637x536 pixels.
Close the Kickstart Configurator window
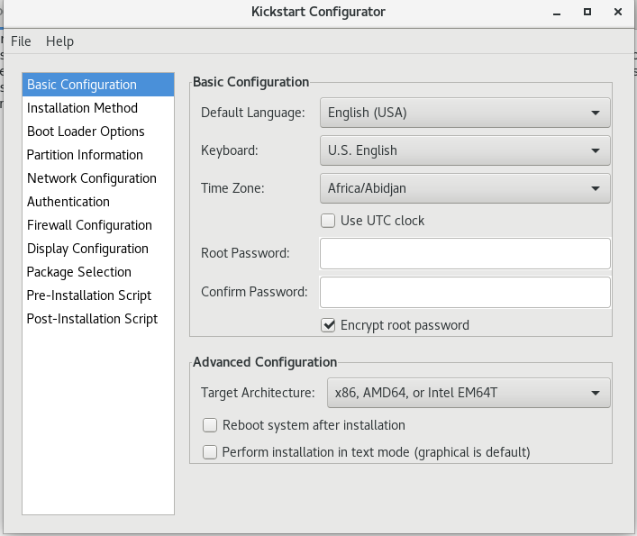tap(617, 12)
